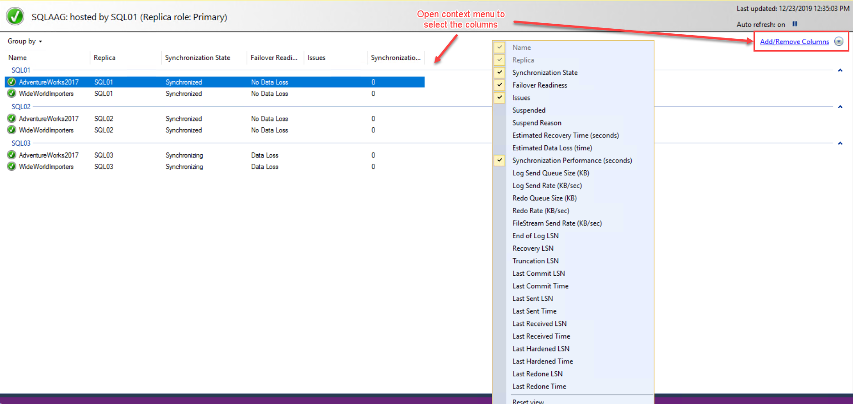The image size is (853, 404).
Task: Select Log Send Queue Size (KB) entry
Action: tap(550, 173)
